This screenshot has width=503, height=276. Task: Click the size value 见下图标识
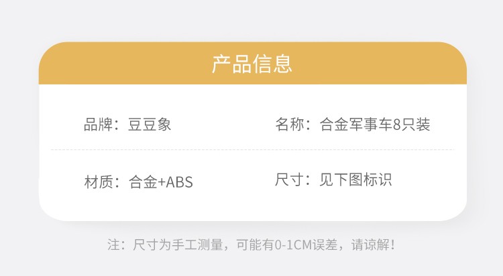coord(355,180)
